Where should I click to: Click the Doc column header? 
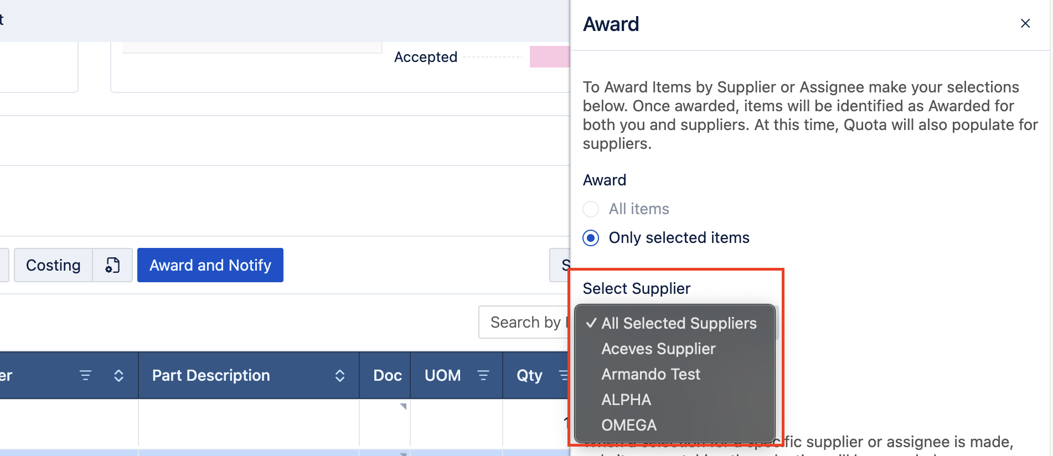[387, 376]
